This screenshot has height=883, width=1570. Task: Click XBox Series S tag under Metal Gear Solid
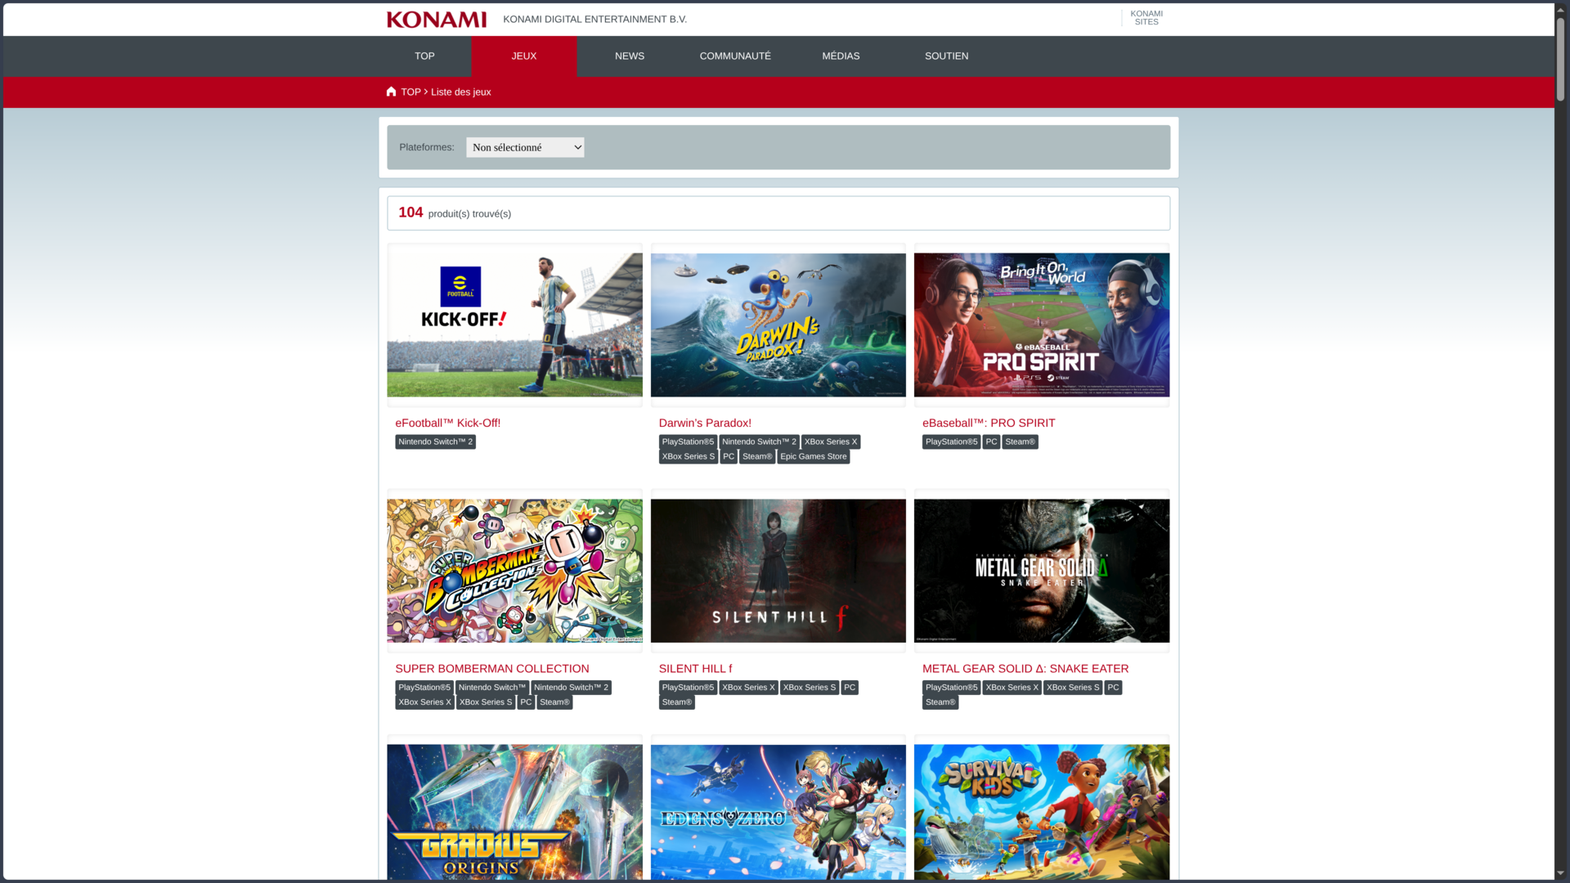click(x=1073, y=688)
